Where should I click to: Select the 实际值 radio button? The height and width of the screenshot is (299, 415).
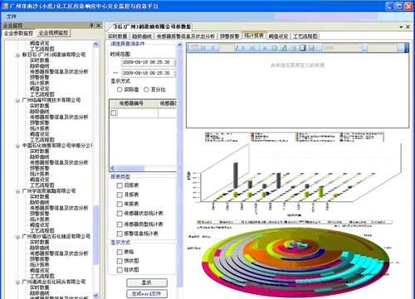point(120,89)
